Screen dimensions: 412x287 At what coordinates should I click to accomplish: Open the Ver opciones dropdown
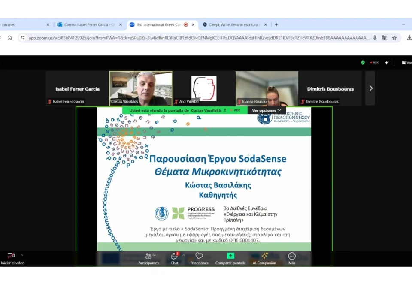pyautogui.click(x=267, y=110)
